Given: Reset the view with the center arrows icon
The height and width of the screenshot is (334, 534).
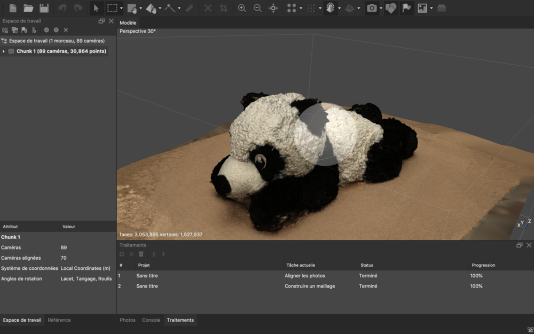Looking at the screenshot, I should [x=273, y=8].
